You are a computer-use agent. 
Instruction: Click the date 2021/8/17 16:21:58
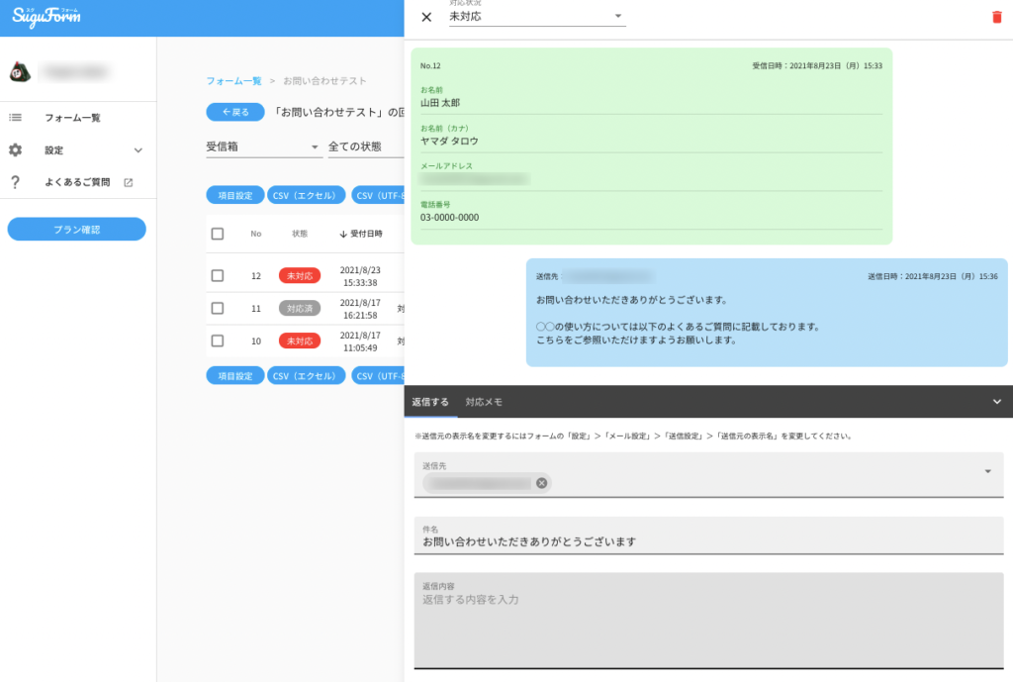[x=360, y=309]
